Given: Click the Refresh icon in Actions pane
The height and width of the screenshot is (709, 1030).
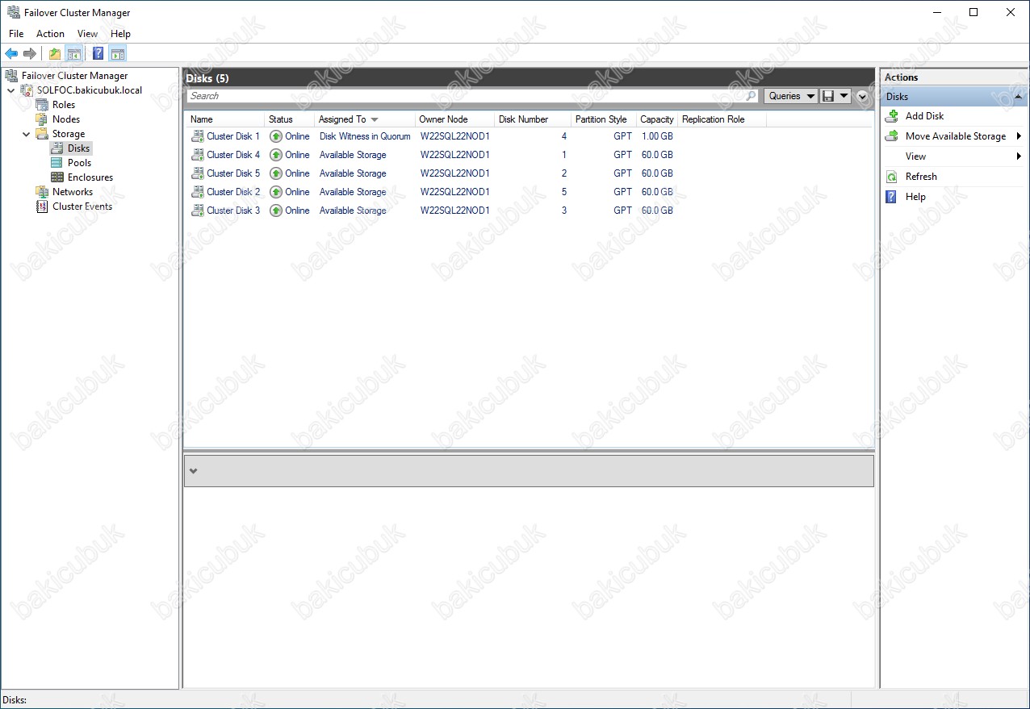Looking at the screenshot, I should point(892,177).
